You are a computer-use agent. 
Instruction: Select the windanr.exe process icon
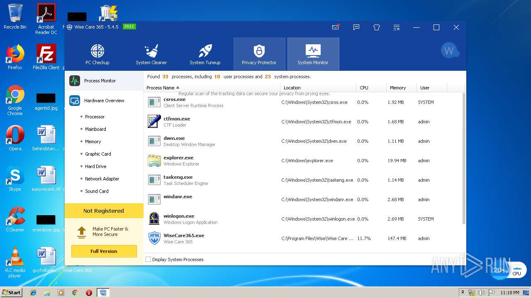(x=154, y=199)
